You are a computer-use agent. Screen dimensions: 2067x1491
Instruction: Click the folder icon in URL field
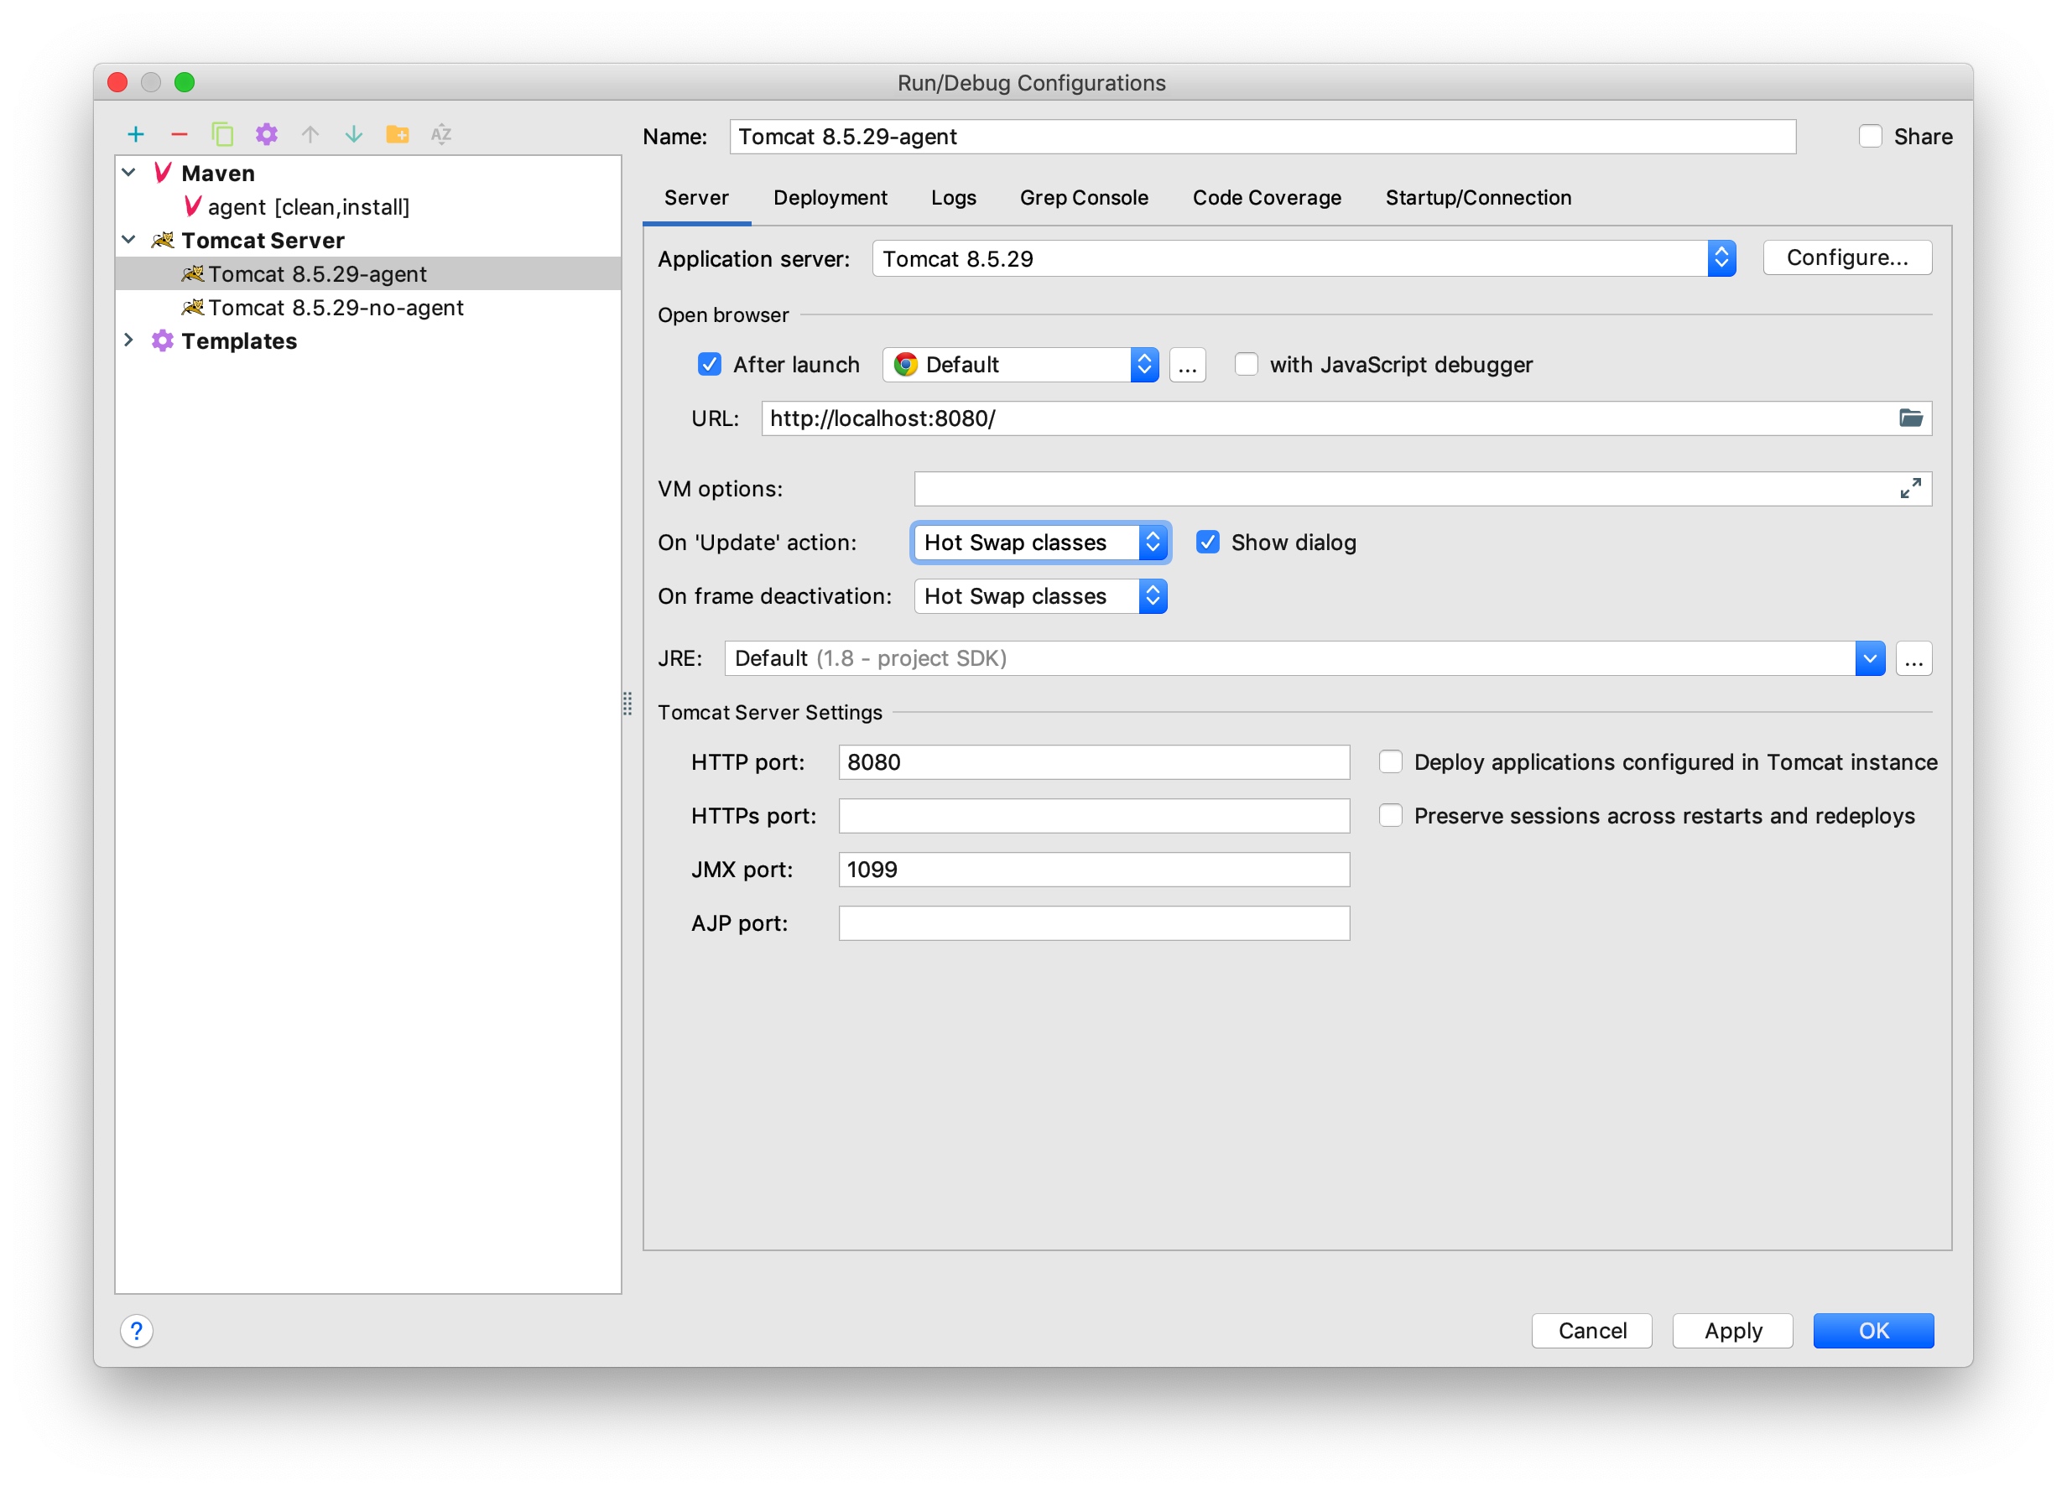click(1910, 418)
